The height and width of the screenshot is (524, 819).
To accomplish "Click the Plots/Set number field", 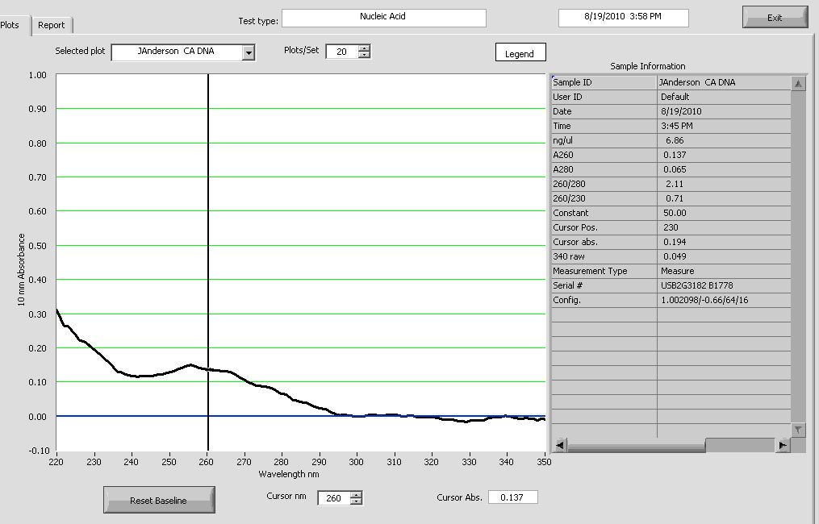I will click(x=341, y=52).
